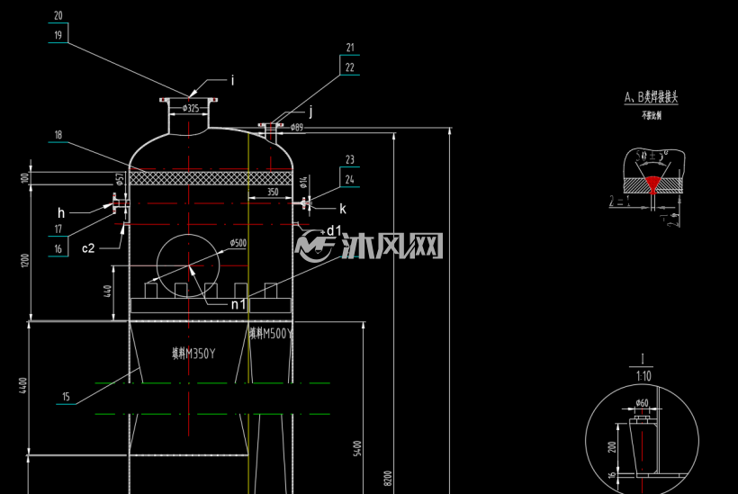
Task: Click part number 15 balloon
Action: [66, 397]
